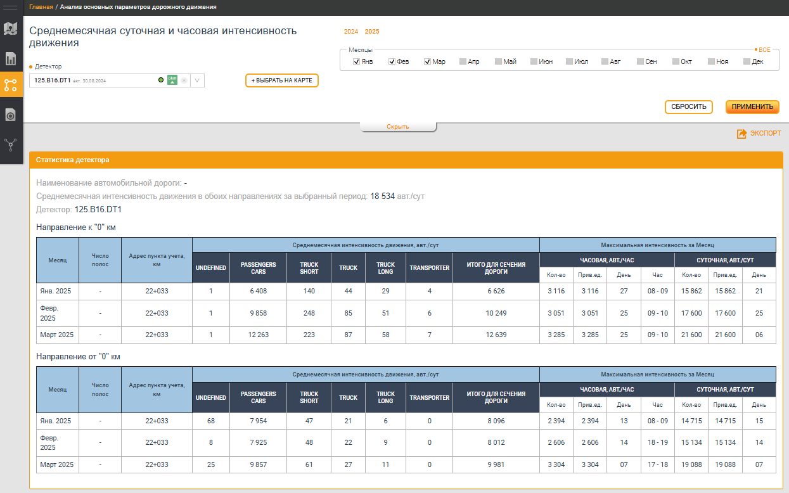Click the 12 263 passenger cars cell
The height and width of the screenshot is (493, 789).
[x=258, y=335]
